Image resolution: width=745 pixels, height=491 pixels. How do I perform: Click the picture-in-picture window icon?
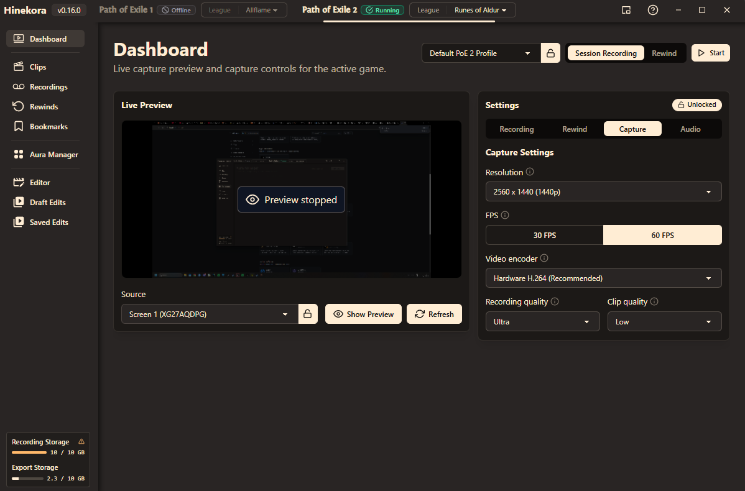point(626,10)
